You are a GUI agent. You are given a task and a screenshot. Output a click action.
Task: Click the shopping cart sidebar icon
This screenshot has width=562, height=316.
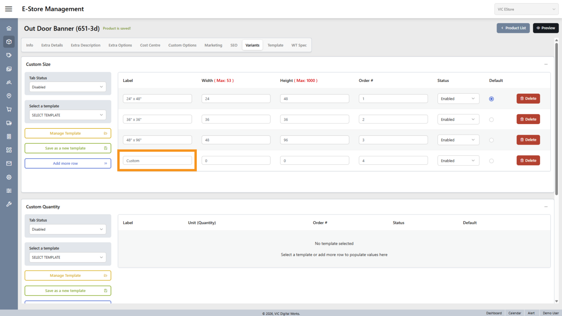[9, 109]
